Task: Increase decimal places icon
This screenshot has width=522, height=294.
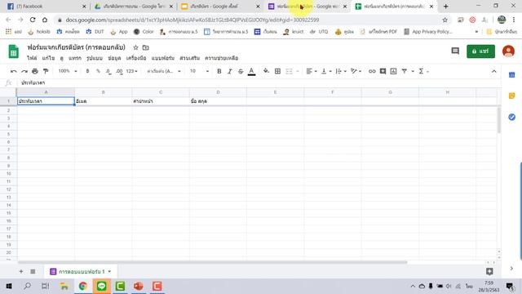Action: click(120, 71)
